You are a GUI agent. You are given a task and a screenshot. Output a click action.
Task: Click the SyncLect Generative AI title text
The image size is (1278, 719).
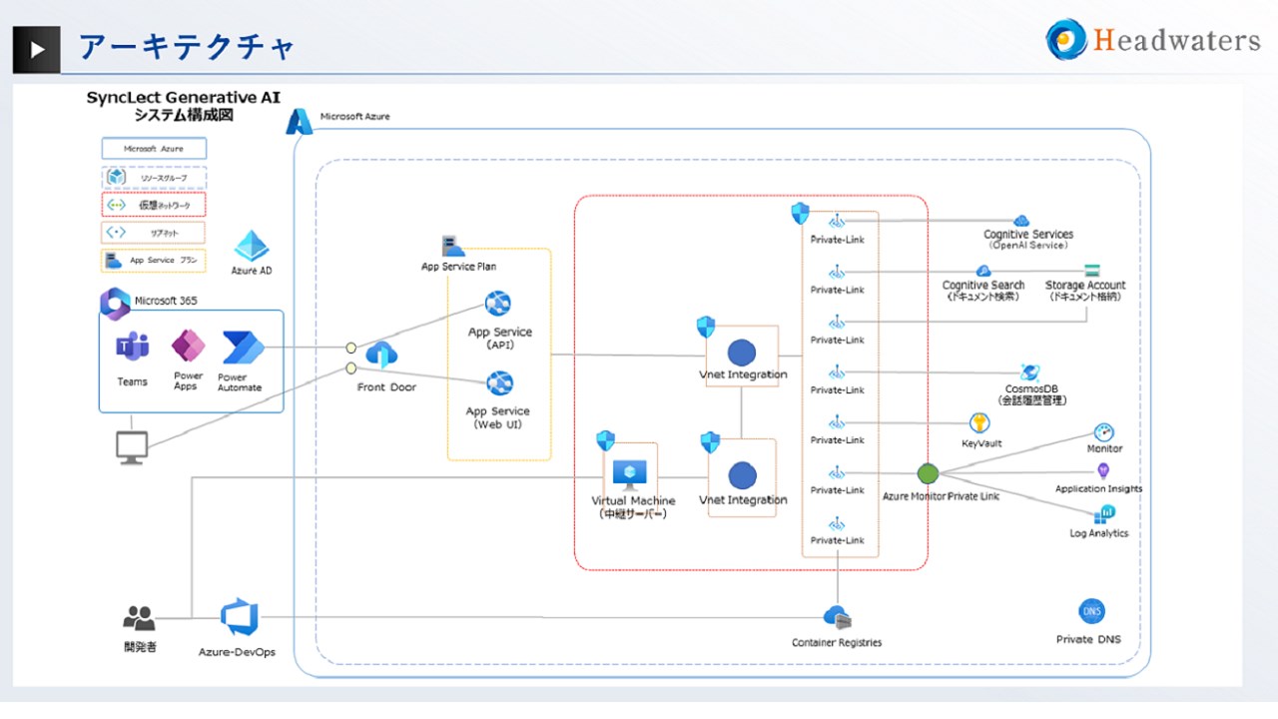click(183, 98)
